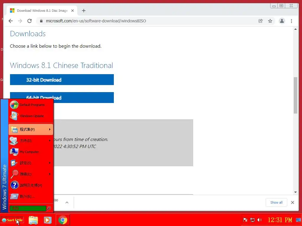The height and width of the screenshot is (226, 302).
Task: Open the media player taskbar icon
Action: (47, 220)
